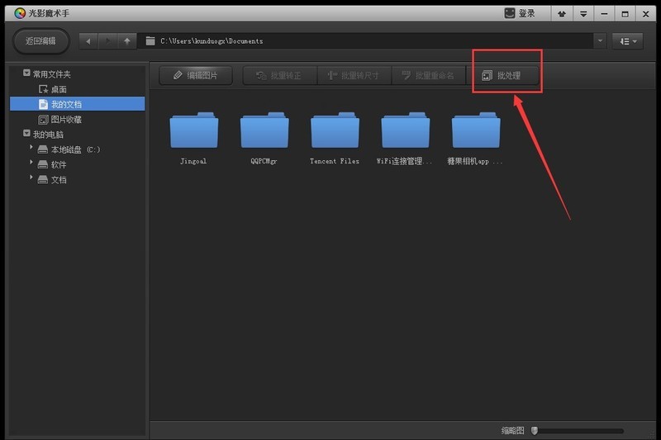Open the address path history dropdown

point(599,40)
